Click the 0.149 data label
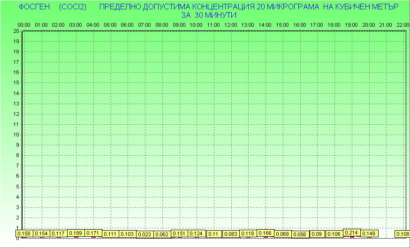The image size is (410, 248). [369, 233]
